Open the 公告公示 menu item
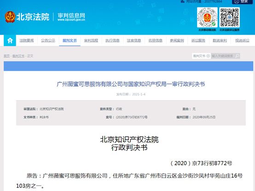This screenshot has width=255, height=191. click(48, 41)
